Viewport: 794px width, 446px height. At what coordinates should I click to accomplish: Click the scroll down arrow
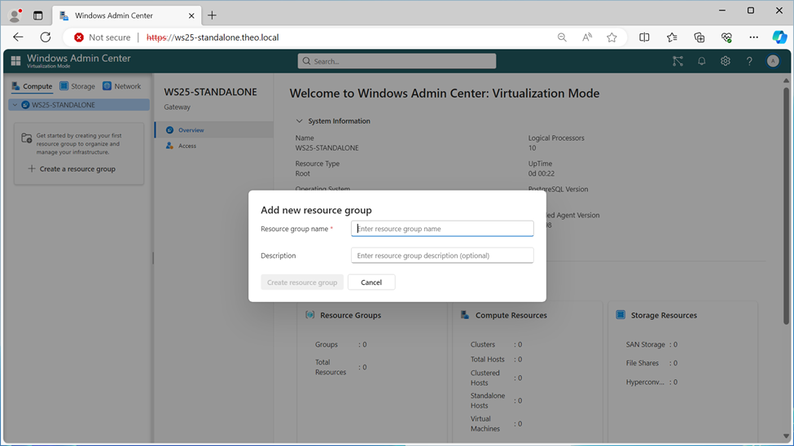pos(786,436)
